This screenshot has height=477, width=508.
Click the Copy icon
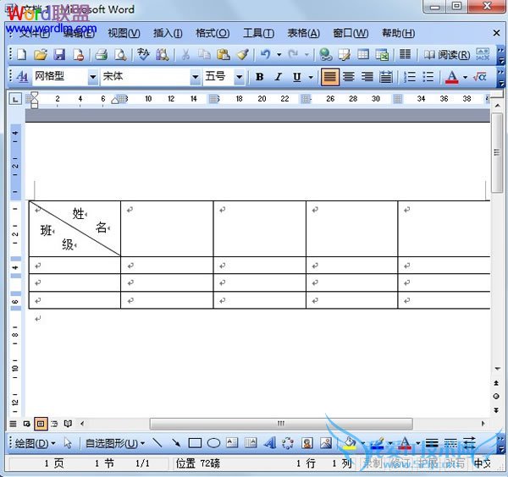tap(204, 54)
